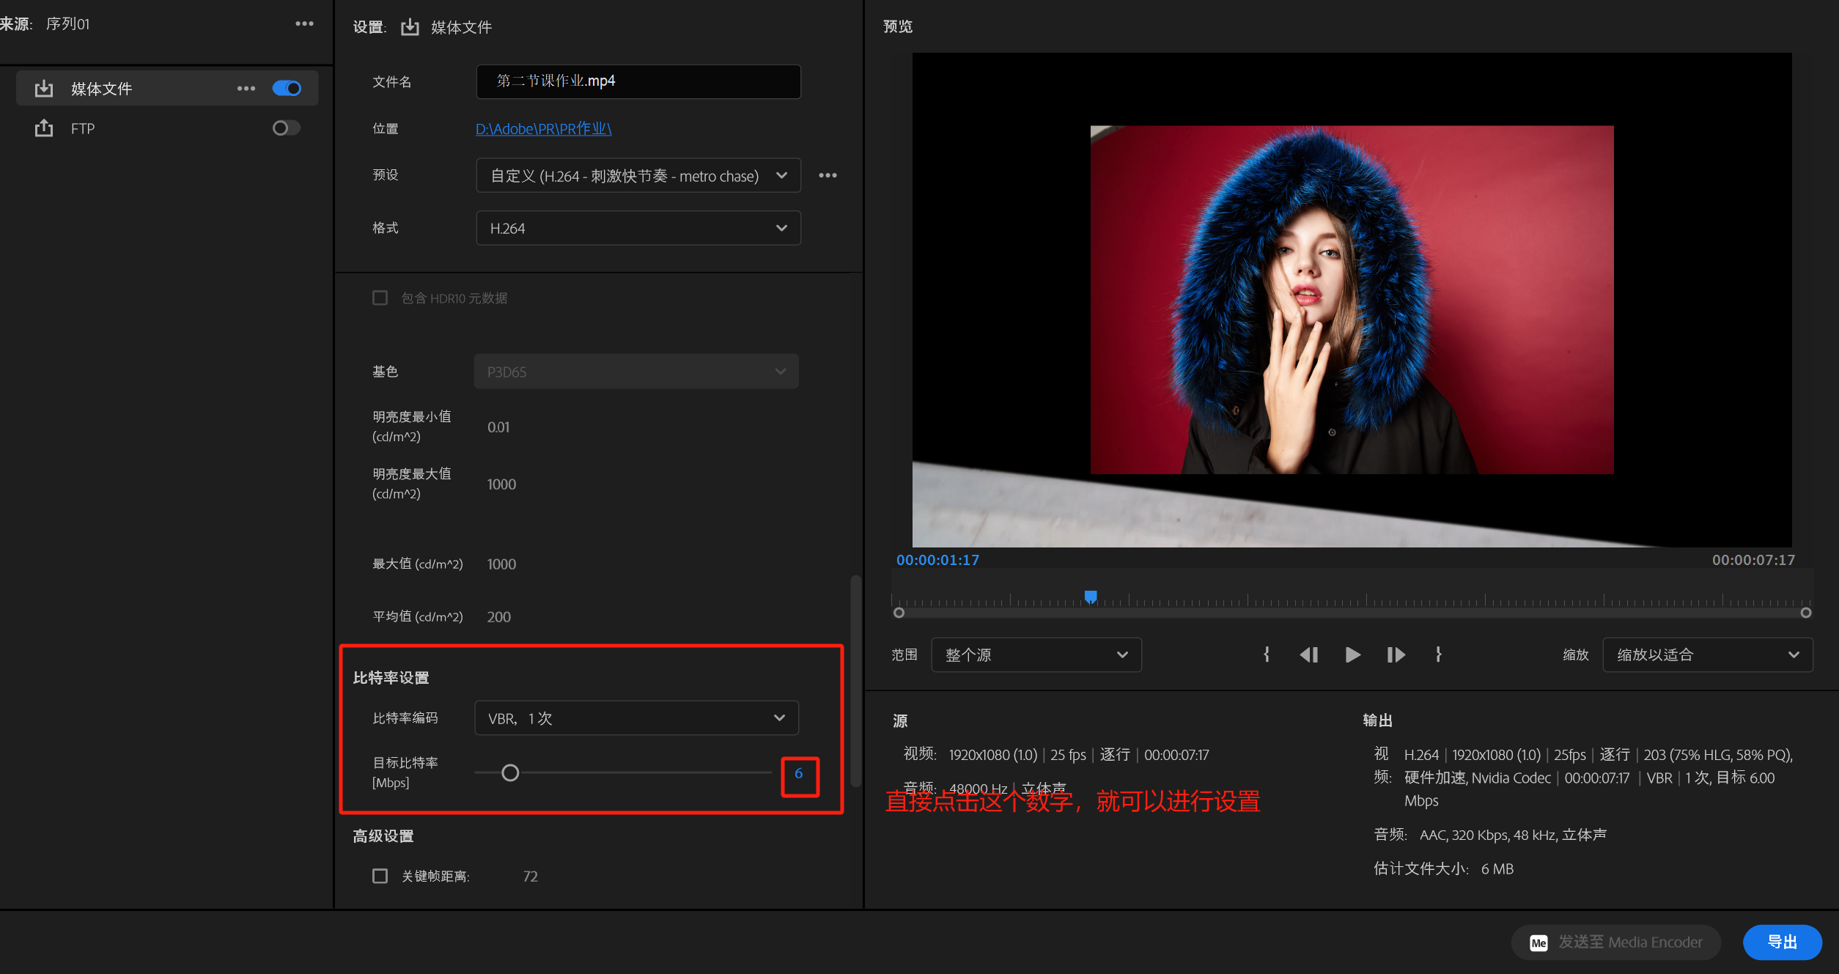Step forward one frame in preview

point(1396,654)
